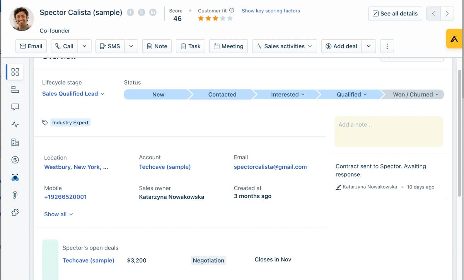
Task: Expand the Call options dropdown arrow
Action: point(85,46)
